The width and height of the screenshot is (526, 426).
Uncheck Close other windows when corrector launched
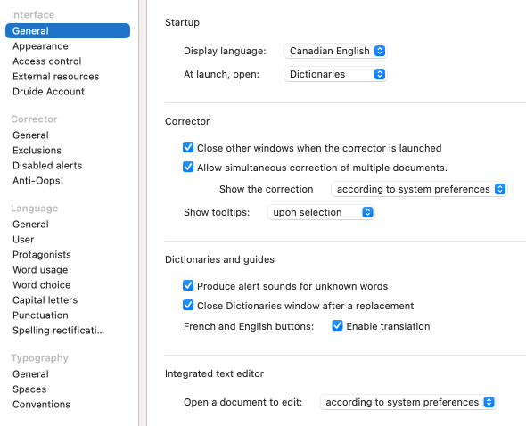click(188, 147)
